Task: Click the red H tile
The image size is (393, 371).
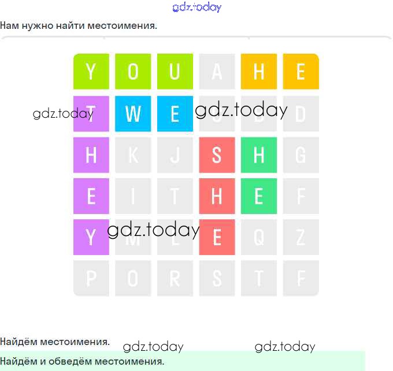Action: pos(217,196)
